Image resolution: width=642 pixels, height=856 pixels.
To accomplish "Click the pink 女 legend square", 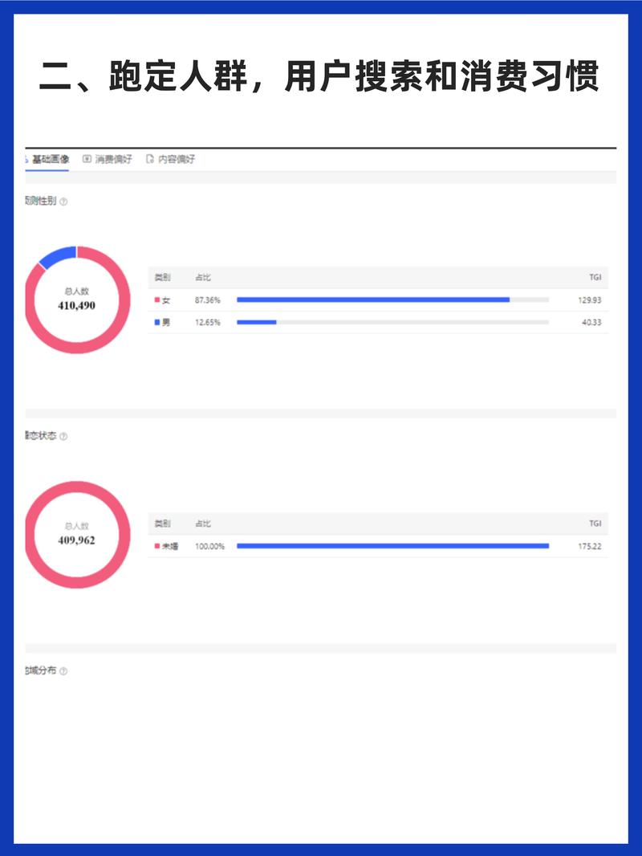I will click(x=157, y=300).
